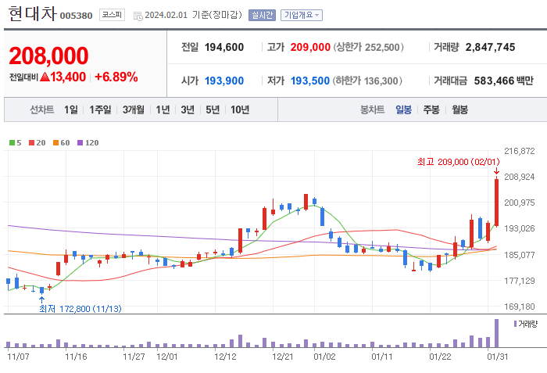Click the 11/07 date axis label

pyautogui.click(x=18, y=357)
